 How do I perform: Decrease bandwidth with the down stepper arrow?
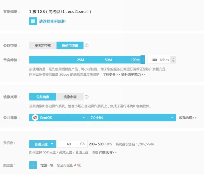click(x=173, y=61)
